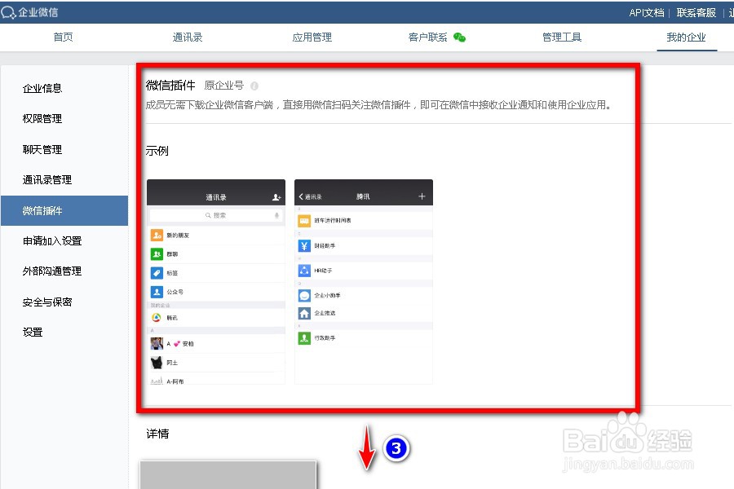Viewport: 734px width, 489px height.
Task: Open 外部沟通管理 in the sidebar
Action: pos(52,271)
